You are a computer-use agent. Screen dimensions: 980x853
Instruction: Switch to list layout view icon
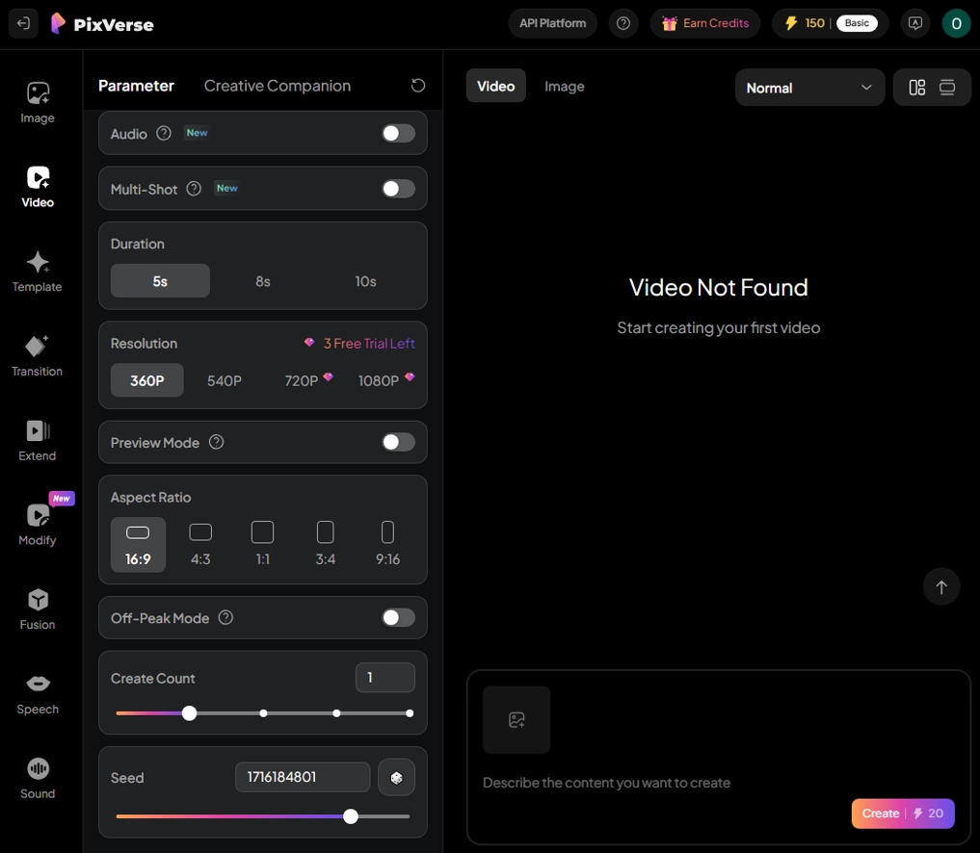(x=947, y=88)
